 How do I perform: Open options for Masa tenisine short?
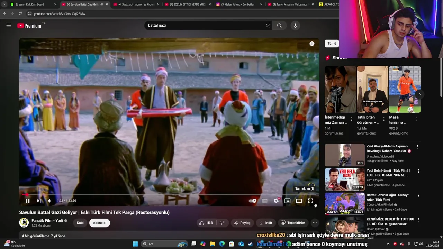coord(416,119)
